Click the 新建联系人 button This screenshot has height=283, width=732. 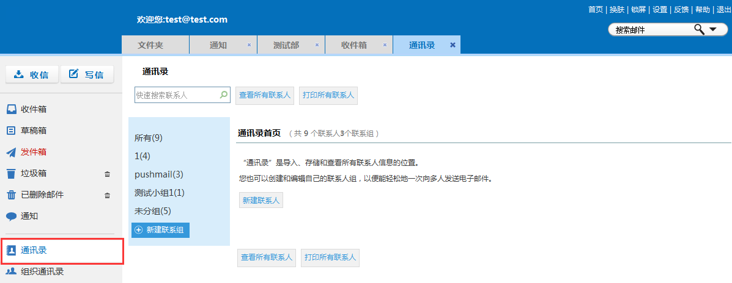[261, 200]
